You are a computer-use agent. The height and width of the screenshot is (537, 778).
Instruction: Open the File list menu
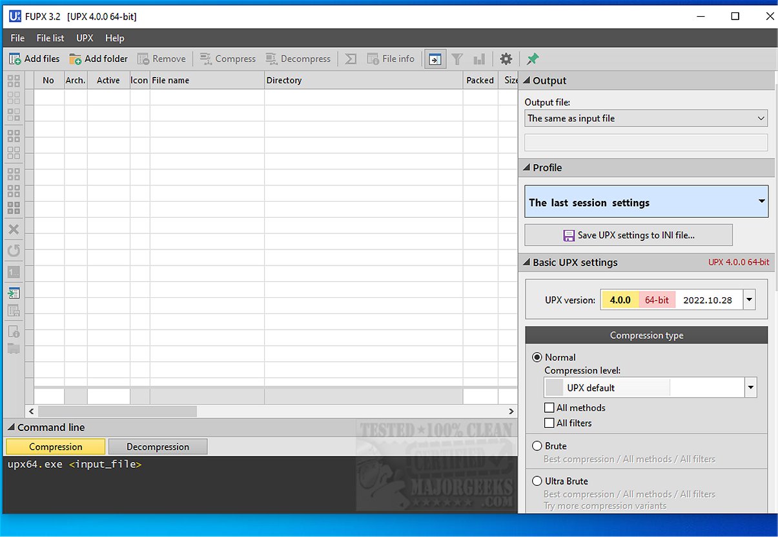click(50, 38)
